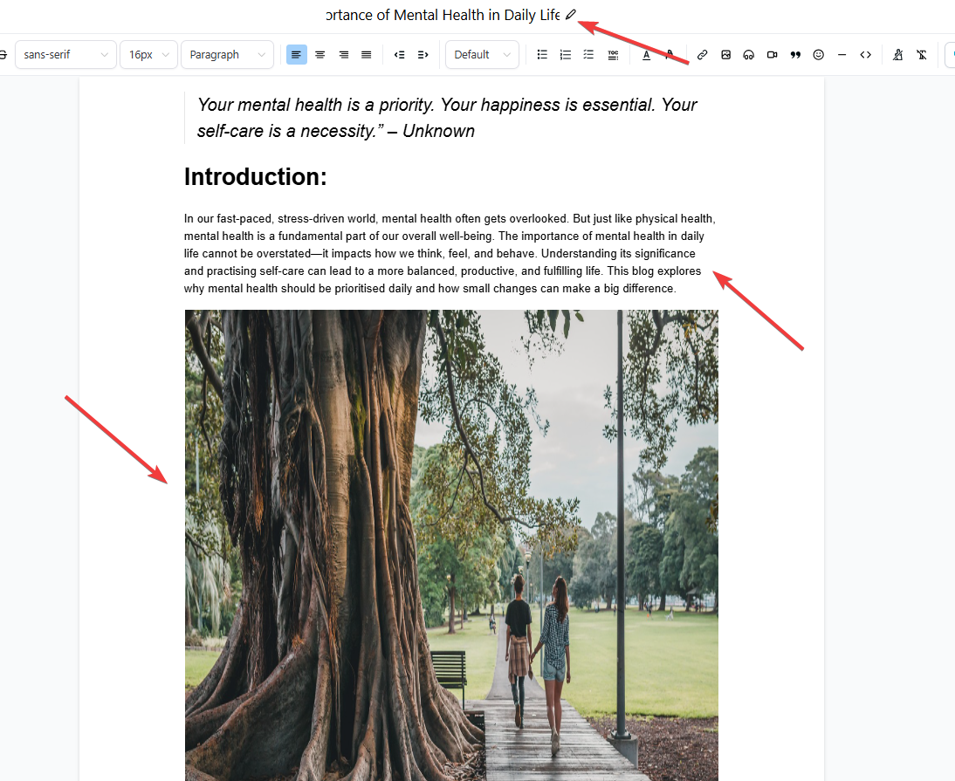The image size is (955, 781).
Task: Toggle left text alignment
Action: click(x=297, y=55)
